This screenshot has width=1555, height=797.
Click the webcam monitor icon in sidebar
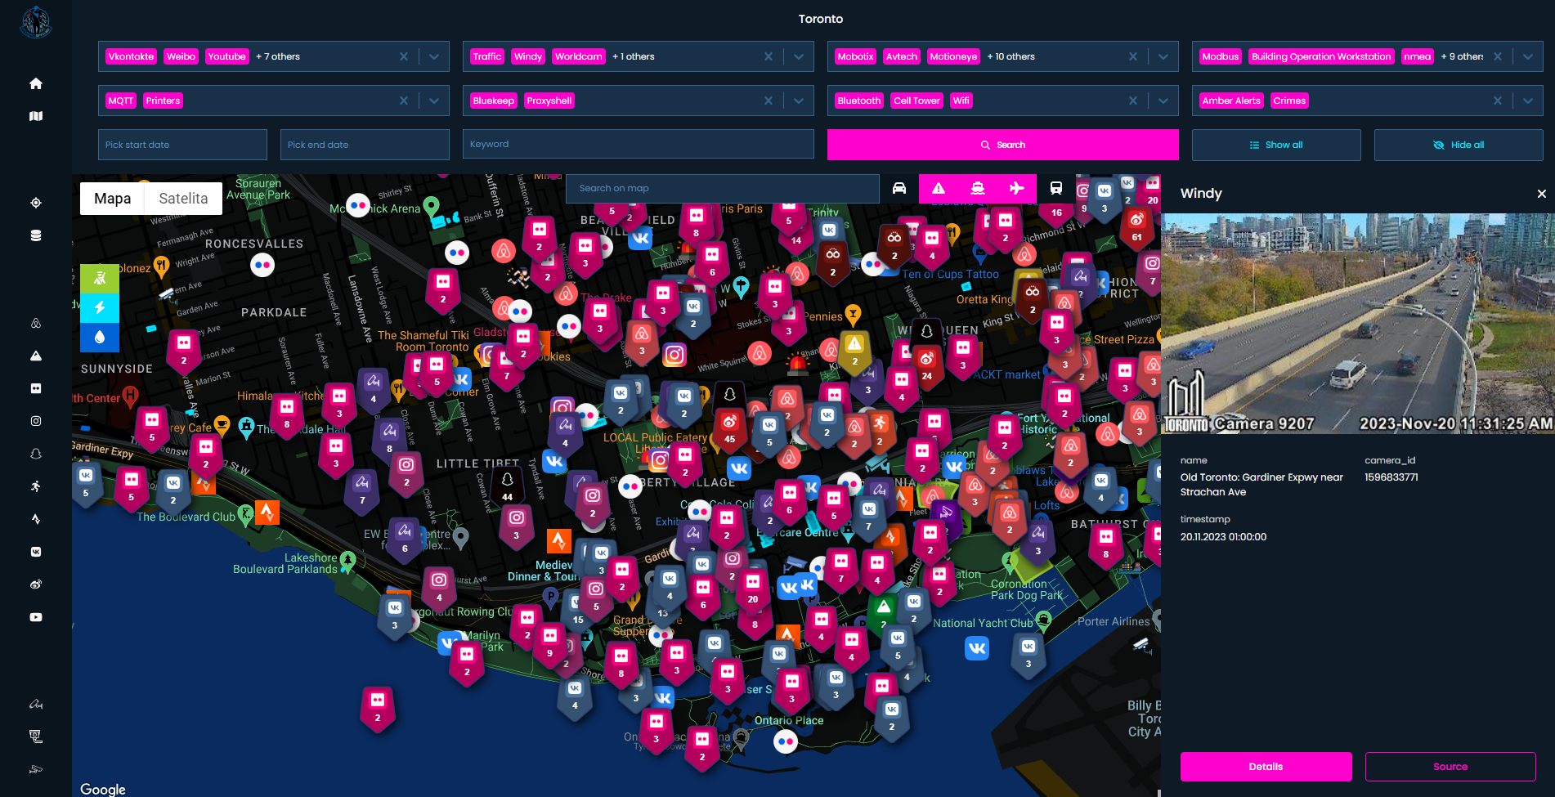36,737
